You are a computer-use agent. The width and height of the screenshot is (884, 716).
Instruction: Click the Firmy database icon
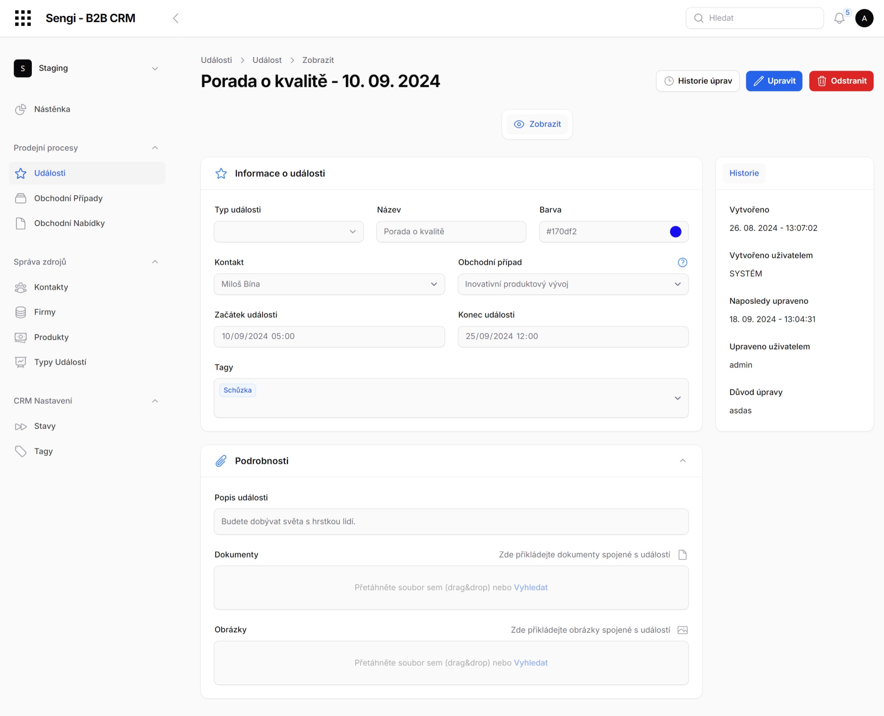[21, 312]
